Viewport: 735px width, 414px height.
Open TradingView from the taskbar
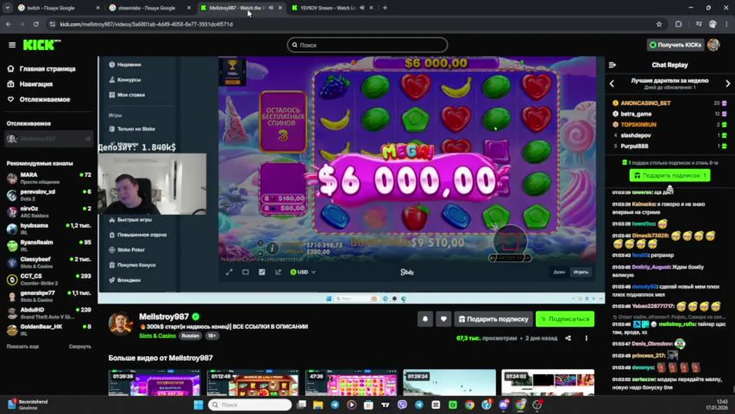pos(385,405)
